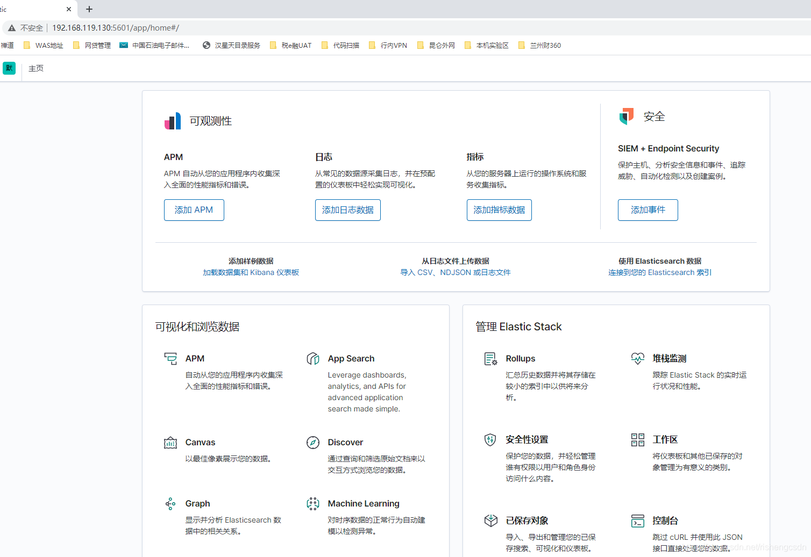Open a new browser tab with plus
Viewport: 811px width, 557px height.
click(89, 9)
